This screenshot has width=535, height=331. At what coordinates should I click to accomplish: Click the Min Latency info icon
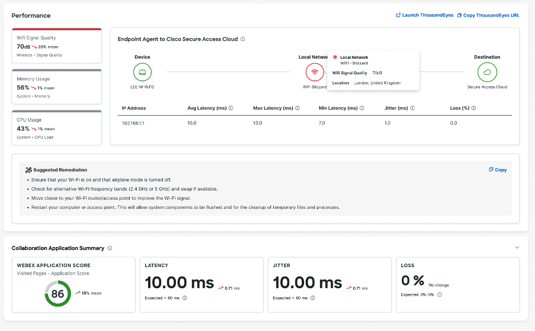(362, 108)
